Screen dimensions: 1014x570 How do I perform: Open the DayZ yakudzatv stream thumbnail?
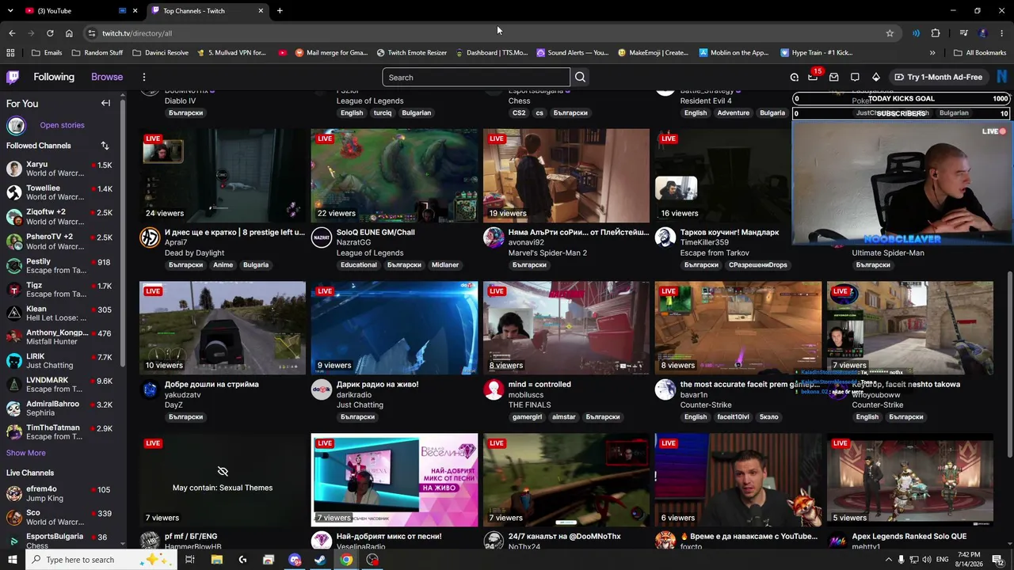(223, 328)
